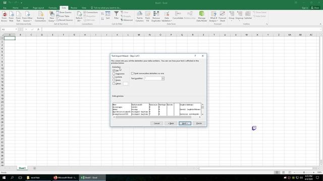Image resolution: width=323 pixels, height=181 pixels.
Task: Click the Show Queries button
Action: 64,12
